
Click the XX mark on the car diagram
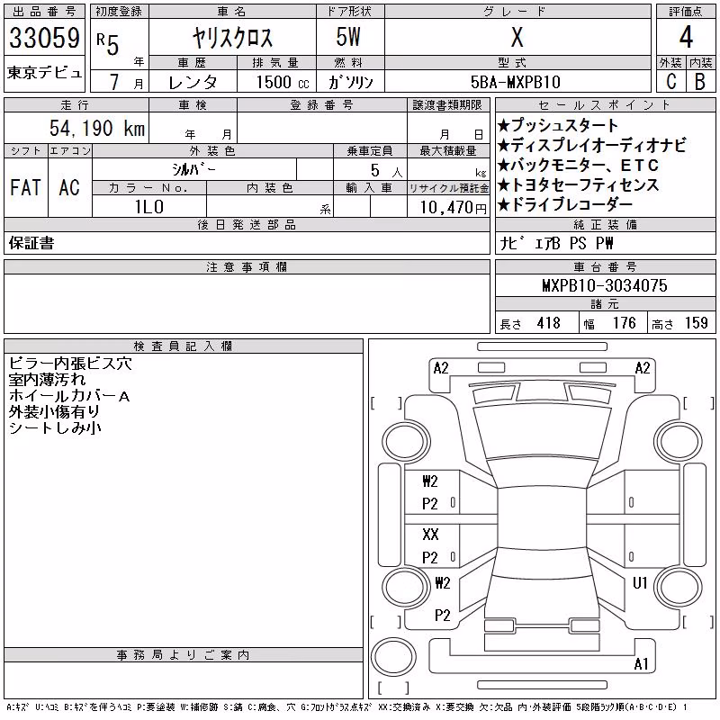(430, 534)
